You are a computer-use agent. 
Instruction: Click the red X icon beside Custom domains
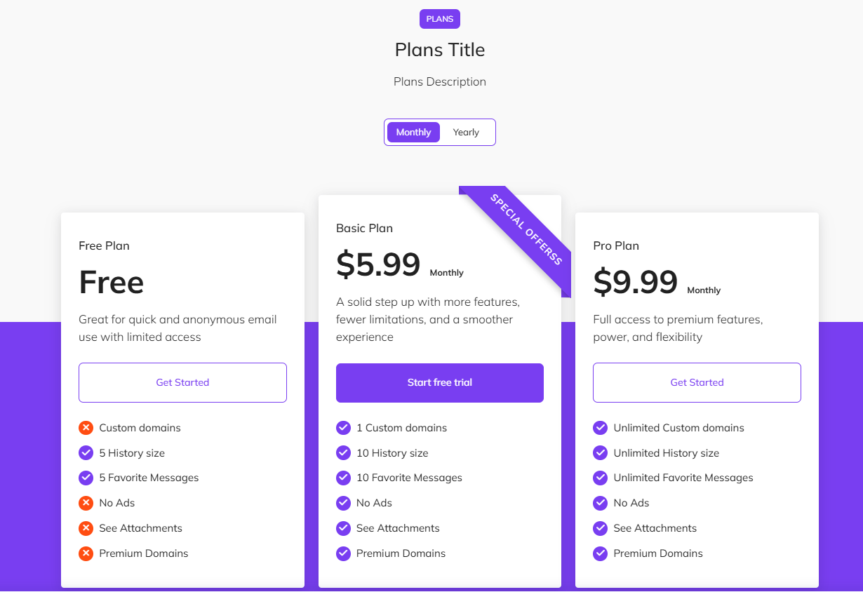(x=86, y=428)
